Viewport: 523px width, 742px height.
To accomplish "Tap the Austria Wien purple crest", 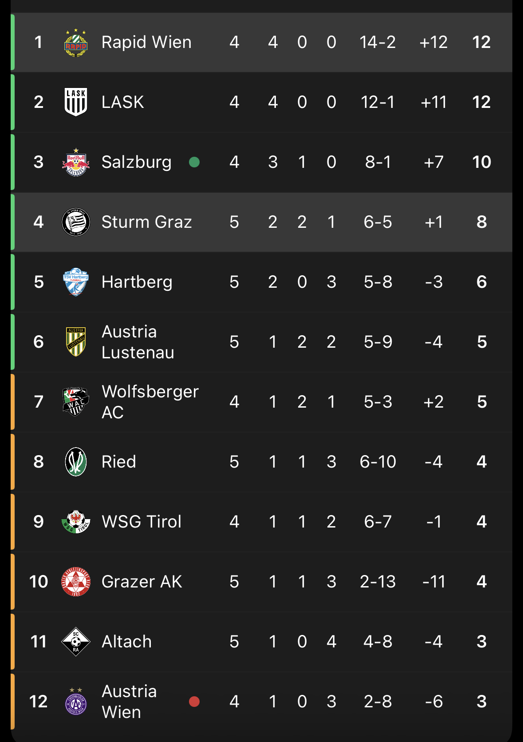I will click(x=76, y=702).
